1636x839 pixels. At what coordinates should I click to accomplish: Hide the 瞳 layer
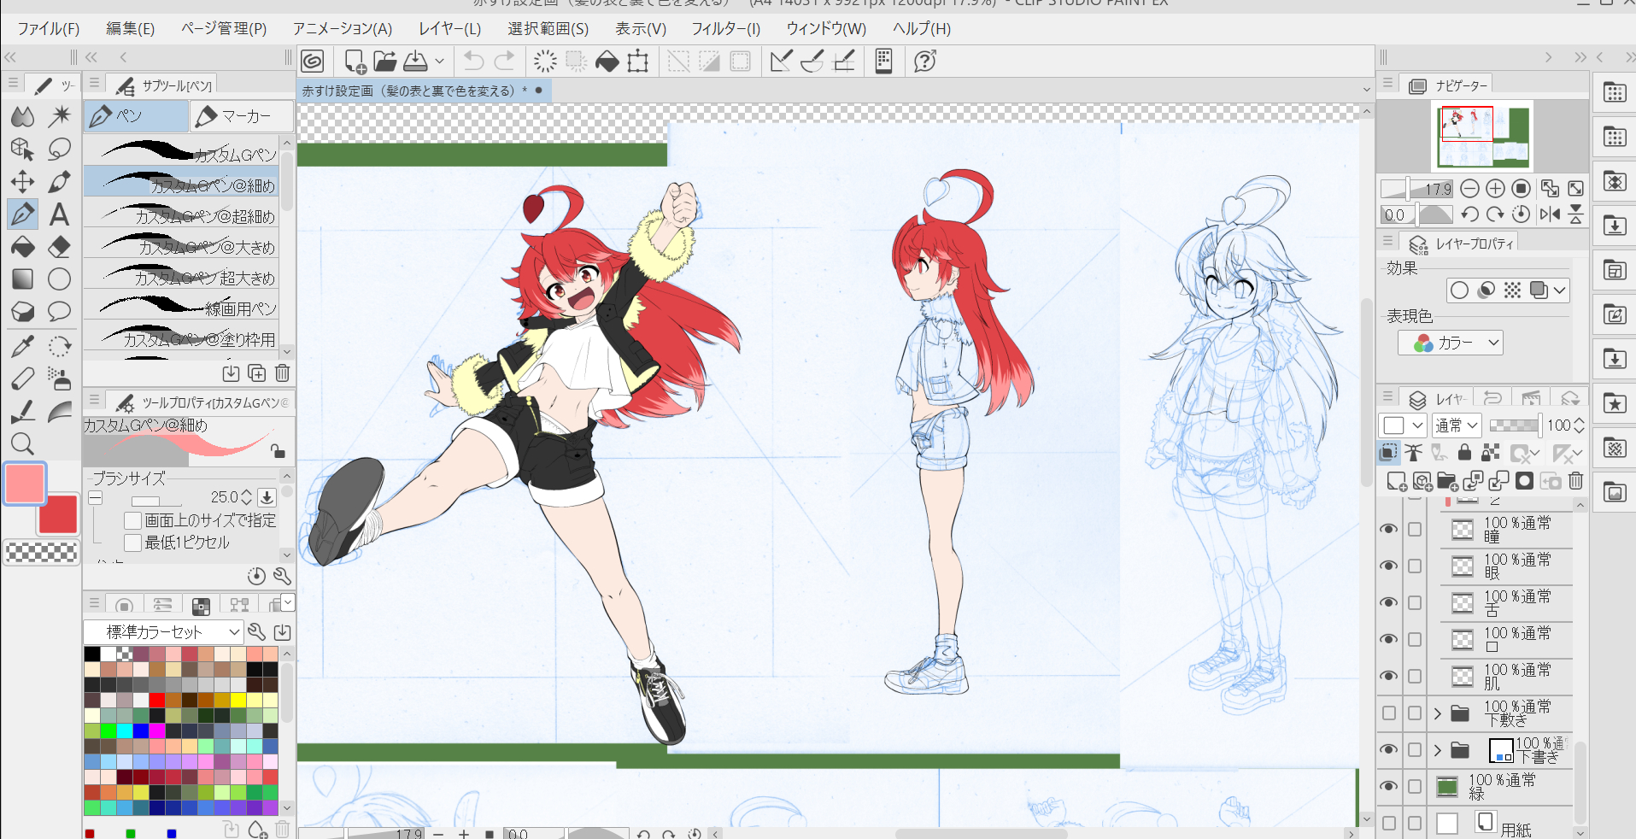1389,529
